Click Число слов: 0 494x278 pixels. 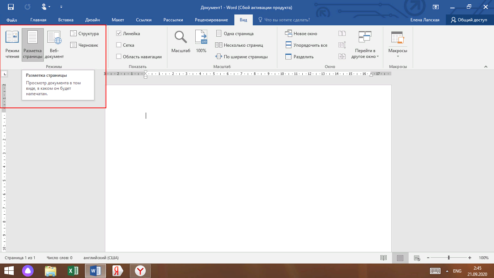[x=59, y=258]
